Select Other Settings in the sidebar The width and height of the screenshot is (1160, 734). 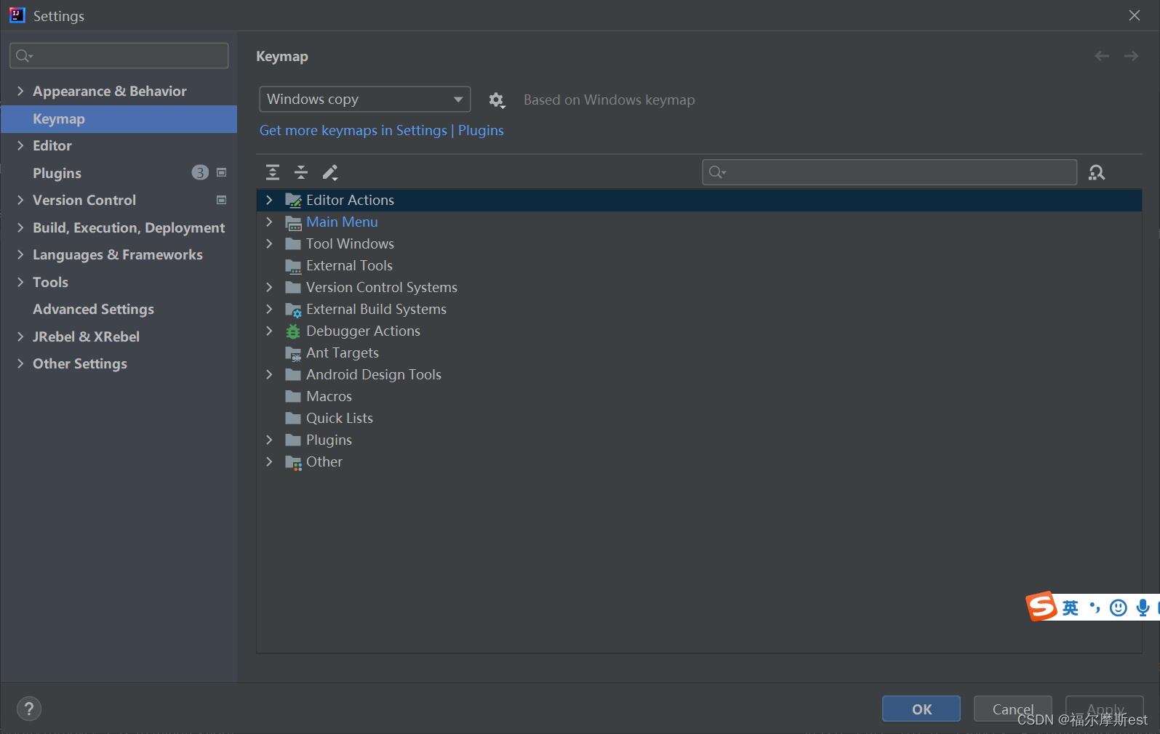pyautogui.click(x=119, y=363)
